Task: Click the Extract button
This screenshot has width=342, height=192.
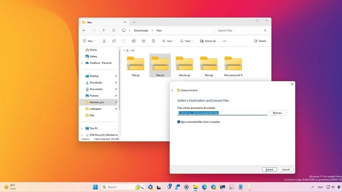Action: click(269, 169)
